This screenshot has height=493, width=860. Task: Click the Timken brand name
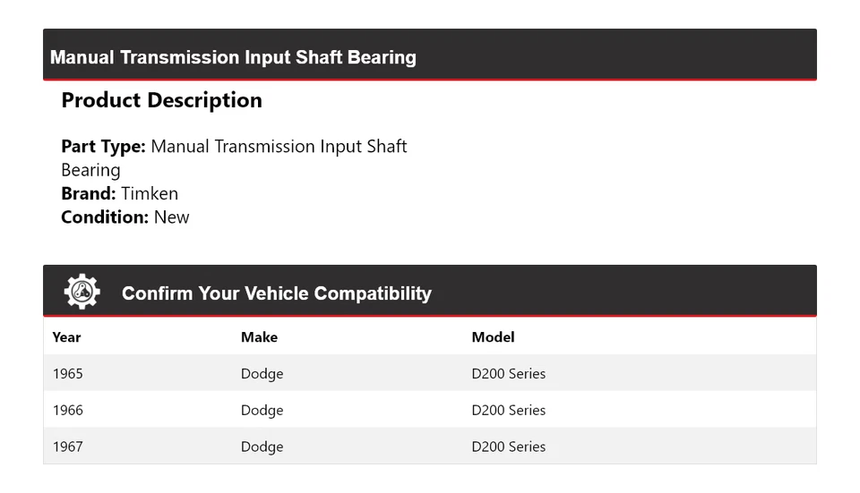pyautogui.click(x=150, y=193)
